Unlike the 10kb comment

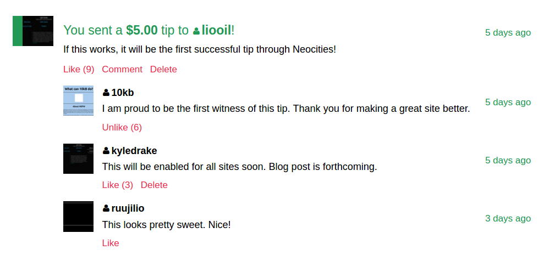click(122, 127)
